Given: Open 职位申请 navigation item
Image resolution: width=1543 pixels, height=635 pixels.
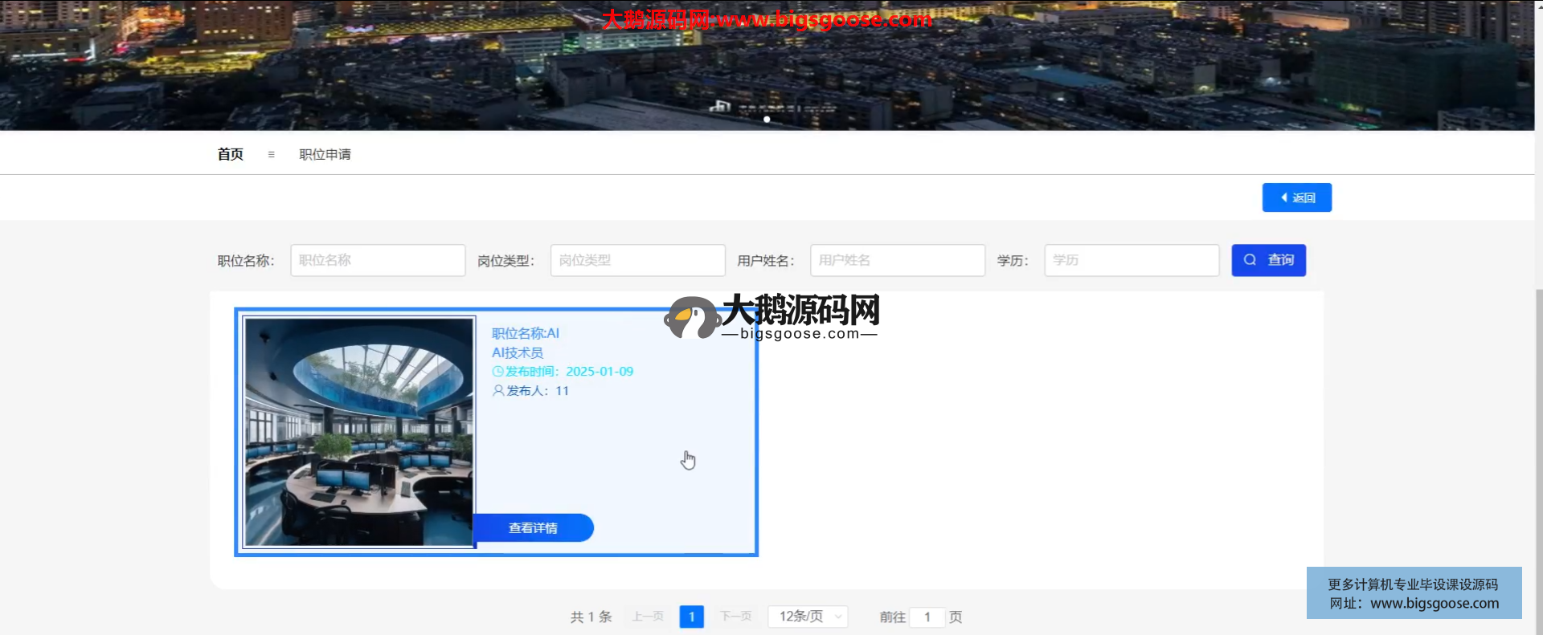Looking at the screenshot, I should [x=325, y=154].
